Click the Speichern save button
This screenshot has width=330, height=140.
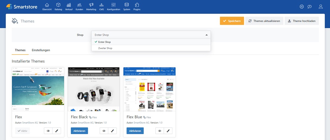click(232, 21)
